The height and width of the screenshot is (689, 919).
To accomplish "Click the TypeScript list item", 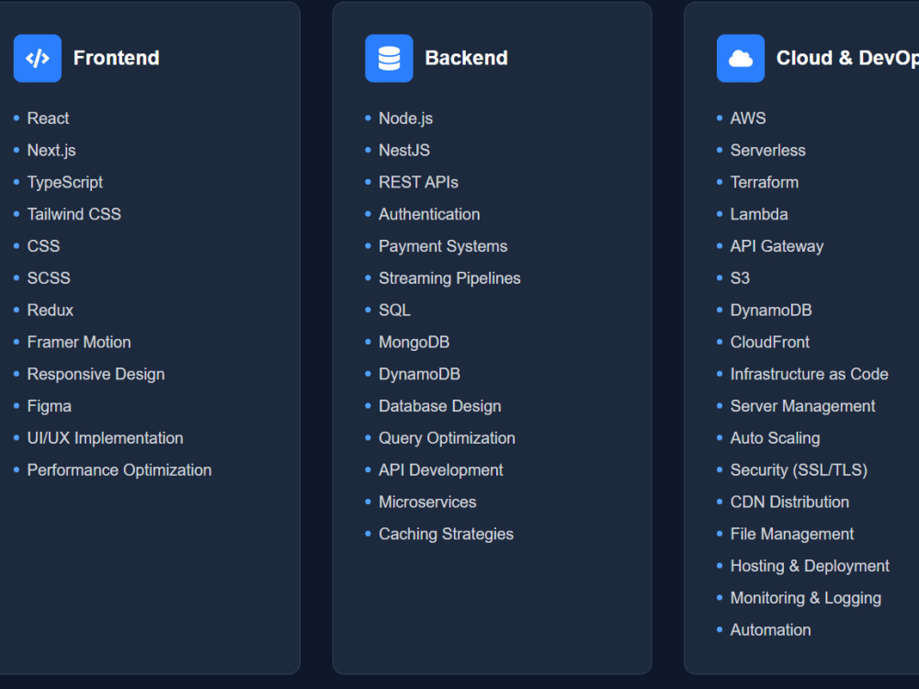I will tap(65, 182).
